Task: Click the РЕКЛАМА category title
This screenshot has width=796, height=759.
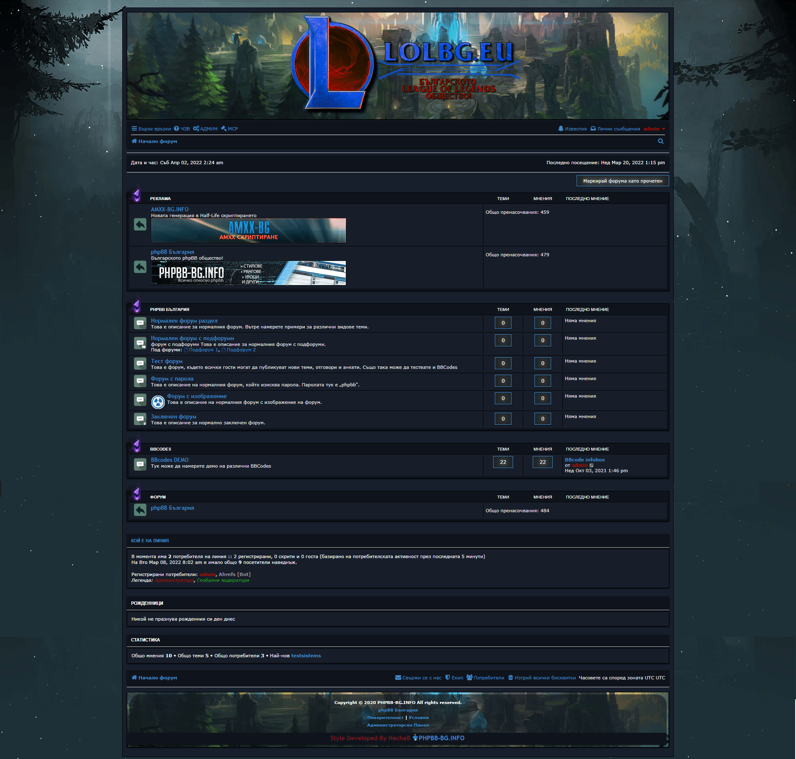Action: pyautogui.click(x=160, y=199)
